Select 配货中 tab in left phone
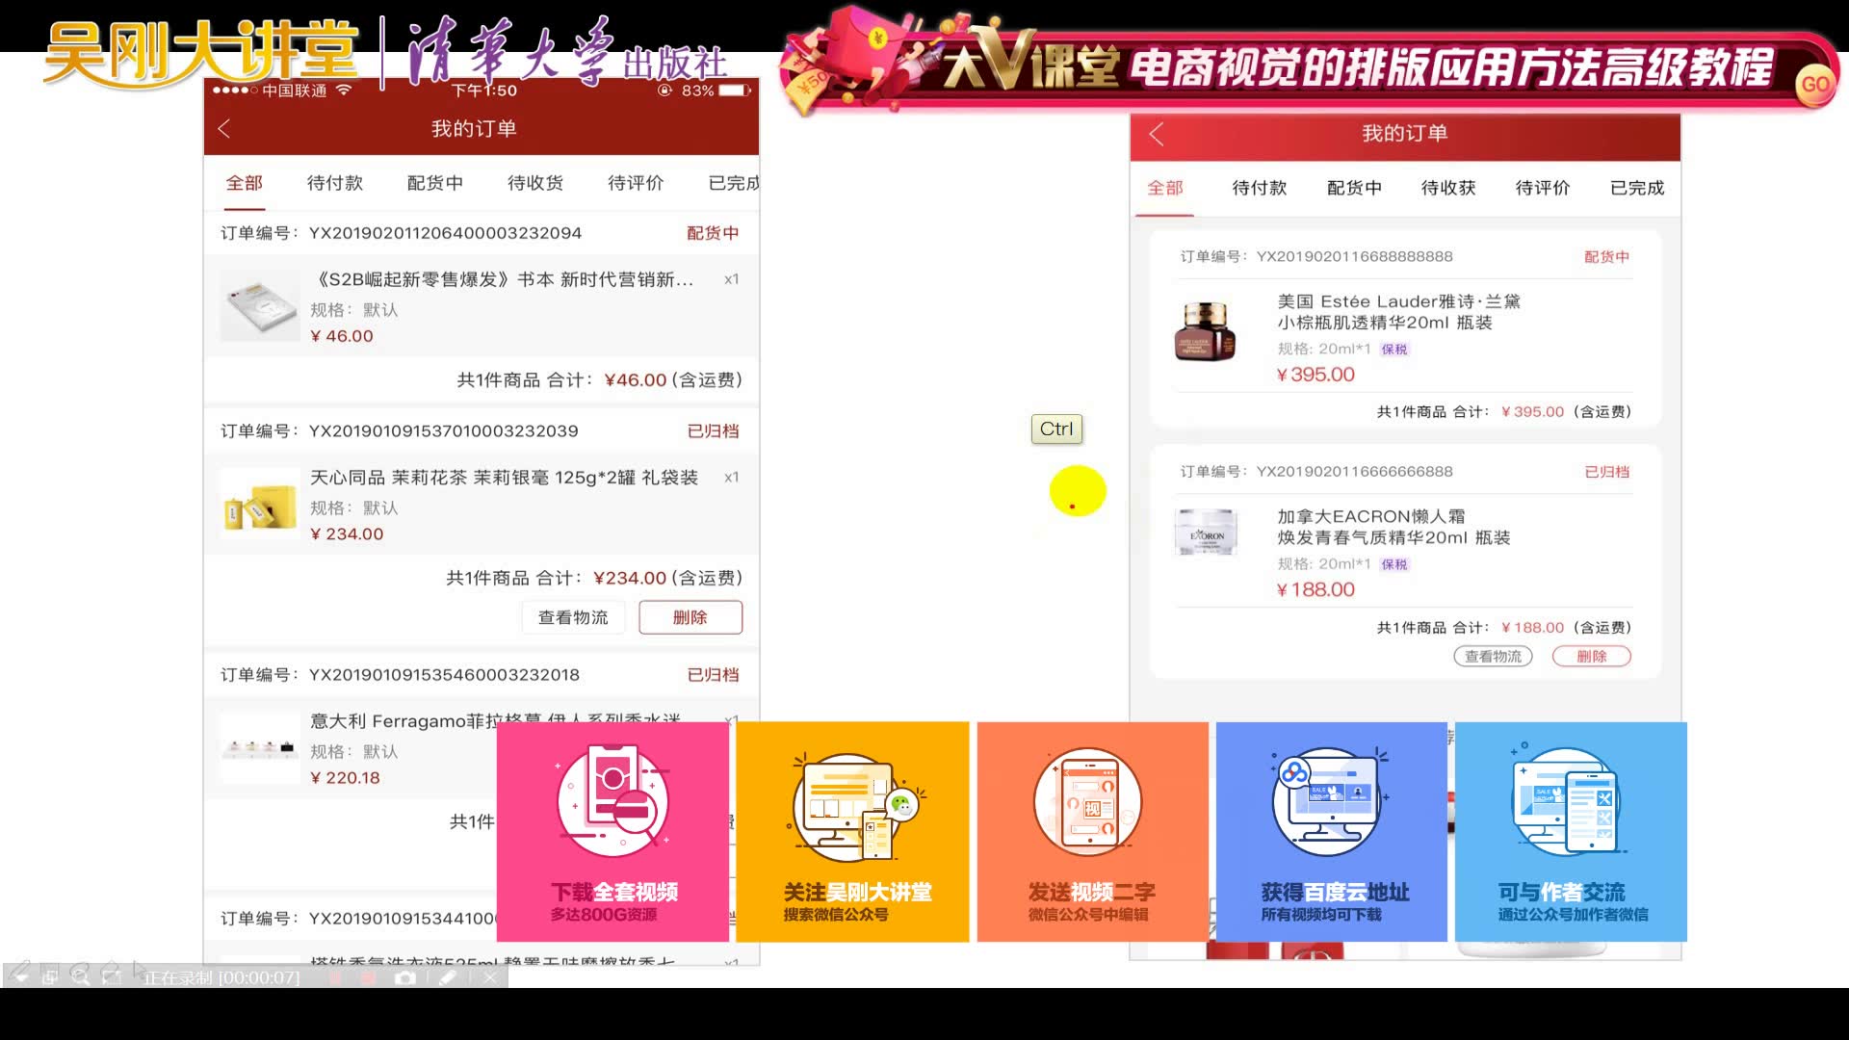The height and width of the screenshot is (1040, 1849). click(435, 183)
